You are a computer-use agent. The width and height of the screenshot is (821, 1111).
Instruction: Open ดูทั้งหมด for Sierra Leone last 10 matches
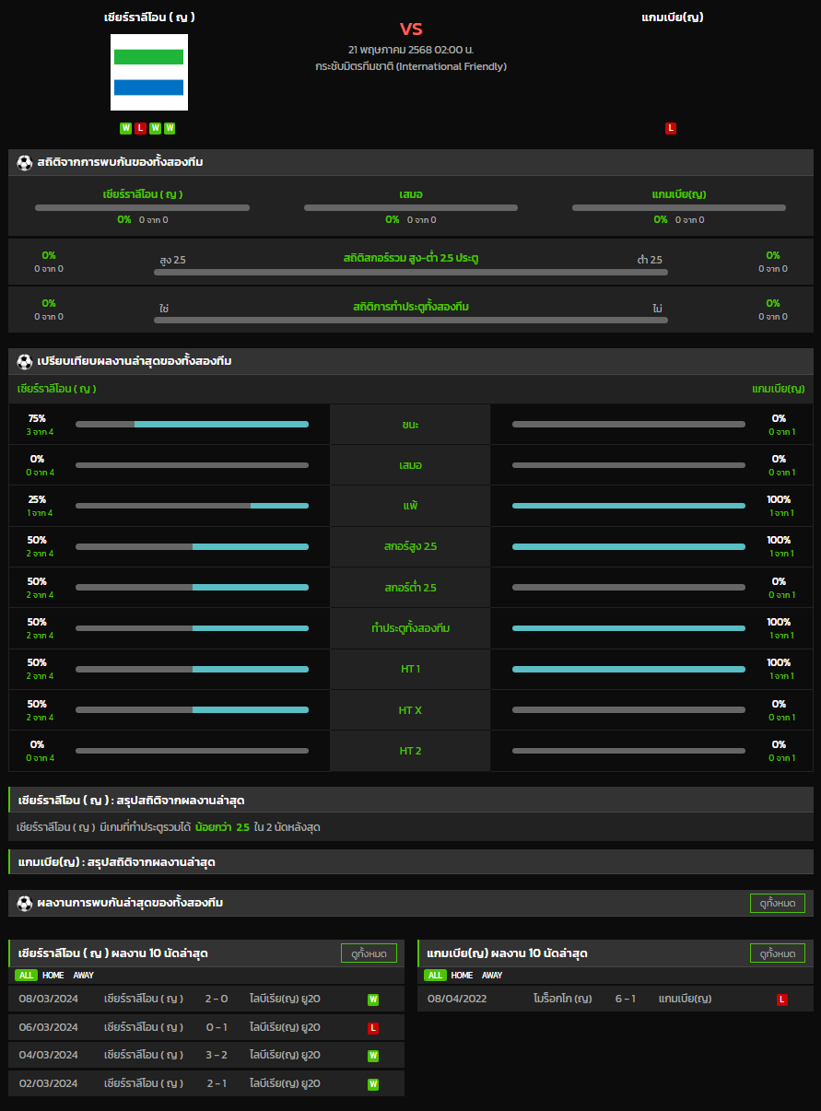coord(369,953)
